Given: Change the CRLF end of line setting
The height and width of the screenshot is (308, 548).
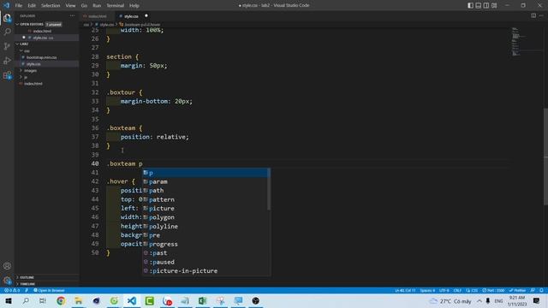Looking at the screenshot, I should [457, 290].
